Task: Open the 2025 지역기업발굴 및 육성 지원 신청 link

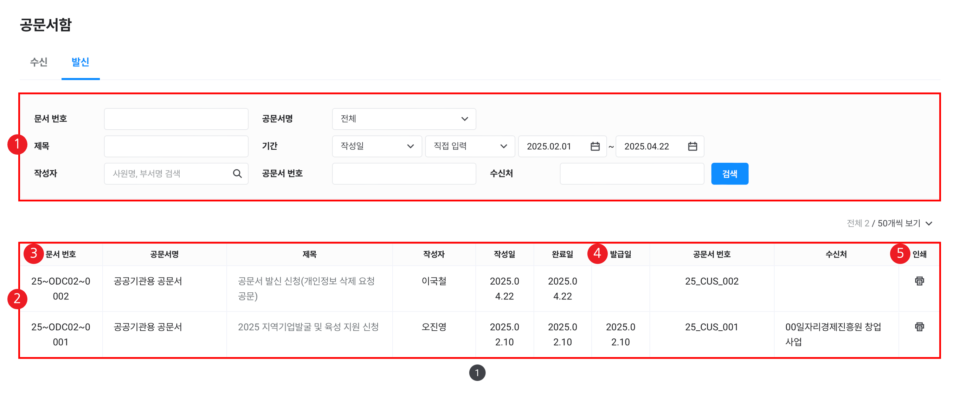Action: click(308, 327)
